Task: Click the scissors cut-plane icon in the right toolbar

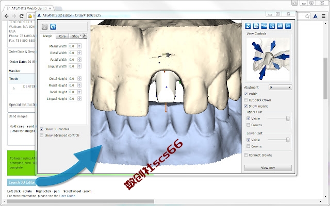Action: 288,26
